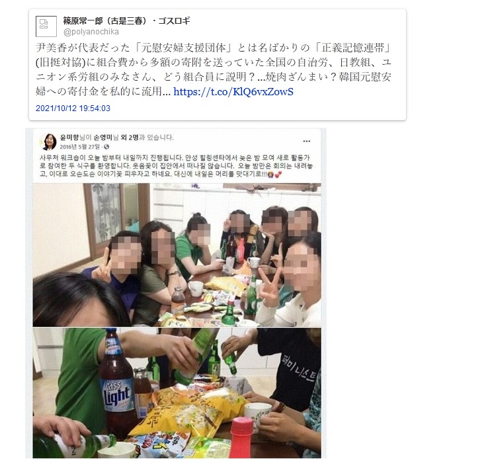The image size is (488, 463).
Task: Click the Korean workshop post text
Action: pyautogui.click(x=176, y=166)
